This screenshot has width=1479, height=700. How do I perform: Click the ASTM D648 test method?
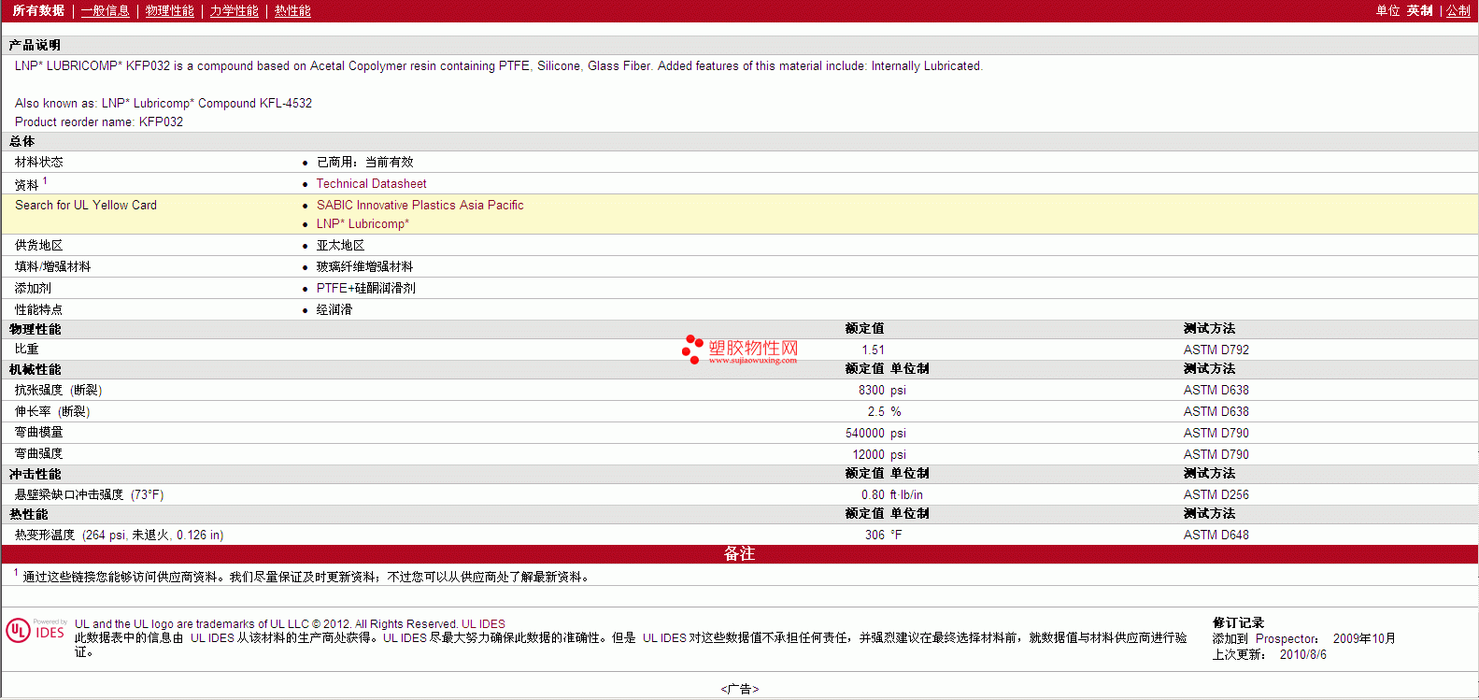point(1216,535)
